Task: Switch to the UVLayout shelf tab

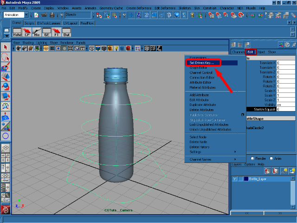Action: [71, 23]
